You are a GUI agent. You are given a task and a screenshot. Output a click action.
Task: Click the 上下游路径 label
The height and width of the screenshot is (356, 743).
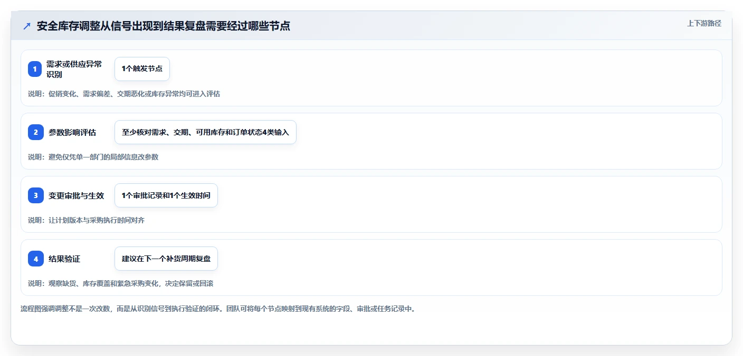tap(704, 23)
